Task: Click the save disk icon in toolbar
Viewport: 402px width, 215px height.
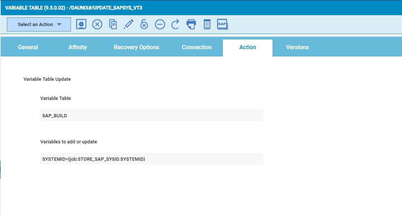Action: (82, 24)
